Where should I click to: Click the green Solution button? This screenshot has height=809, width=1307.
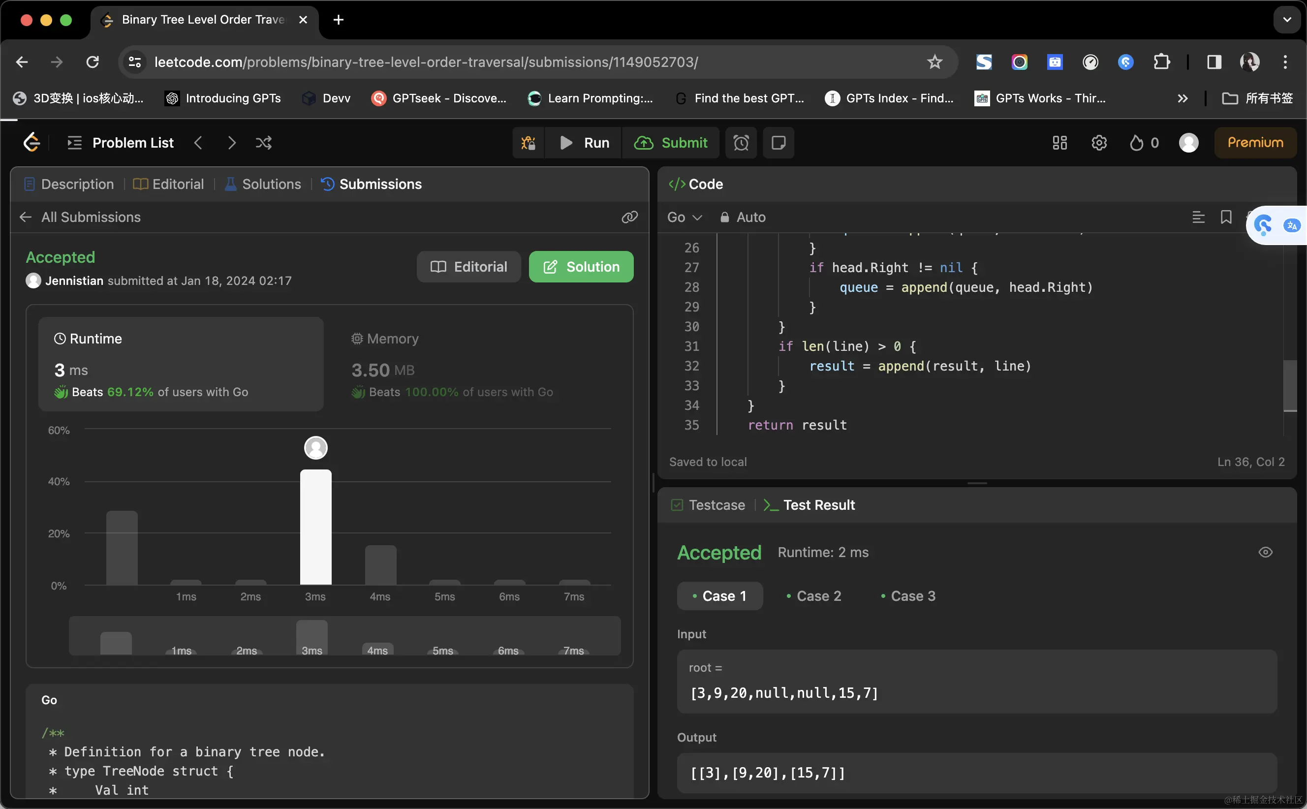[581, 266]
